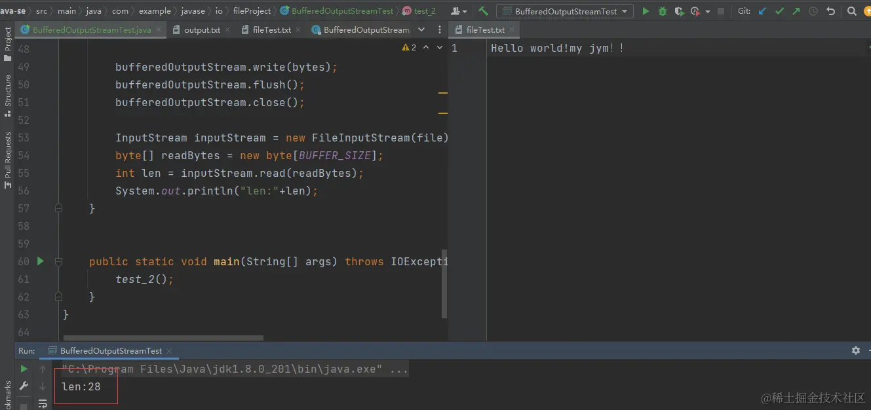Screen dimensions: 871x410
Task: Collapse main method fold marker line 60
Action: pyautogui.click(x=58, y=261)
